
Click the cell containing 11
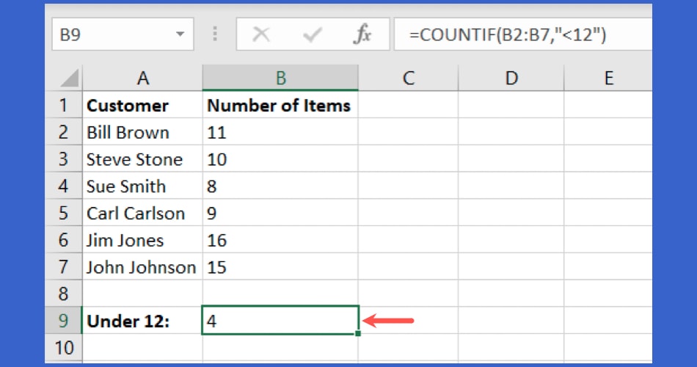280,132
